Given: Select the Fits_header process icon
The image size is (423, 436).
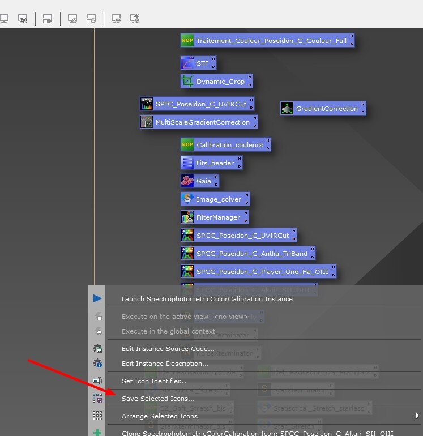Looking at the screenshot, I should pos(211,163).
